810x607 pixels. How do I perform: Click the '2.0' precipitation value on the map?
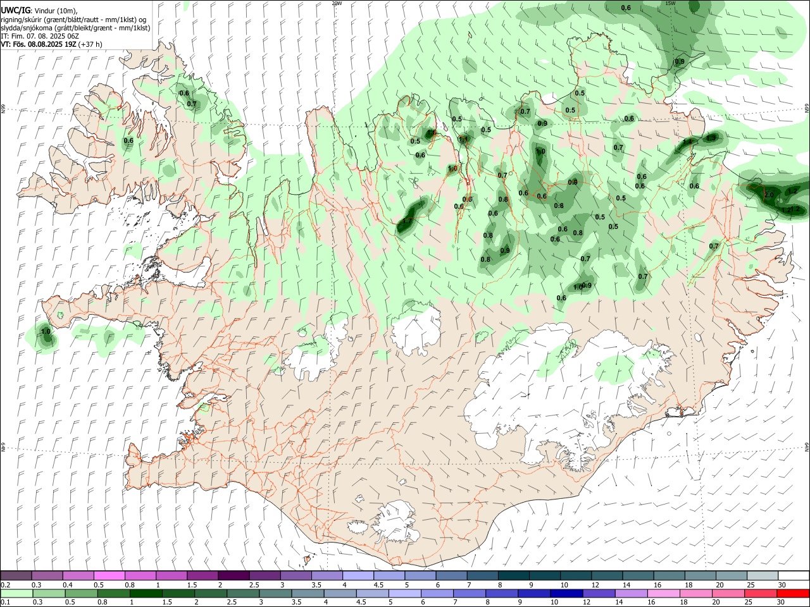[x=769, y=195]
